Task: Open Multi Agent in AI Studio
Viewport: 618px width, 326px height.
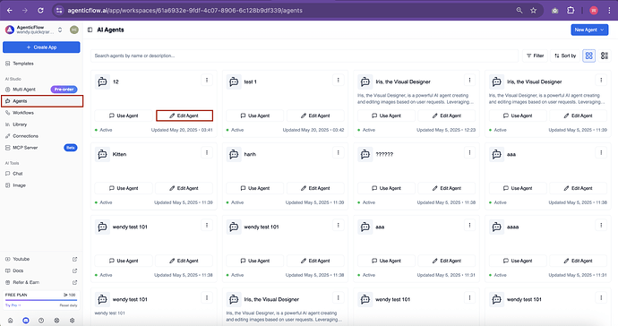Action: coord(24,90)
